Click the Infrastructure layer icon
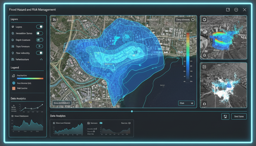 point(13,59)
